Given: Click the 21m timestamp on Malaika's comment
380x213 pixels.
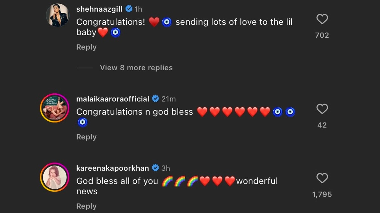Looking at the screenshot, I should 168,99.
